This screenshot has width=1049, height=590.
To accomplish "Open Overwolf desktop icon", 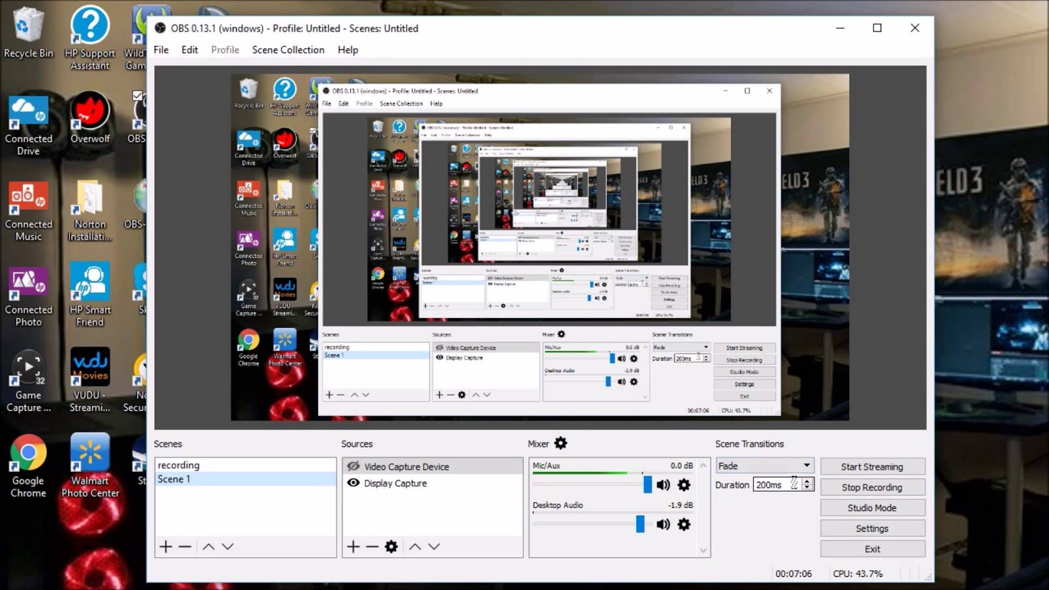I will [90, 118].
